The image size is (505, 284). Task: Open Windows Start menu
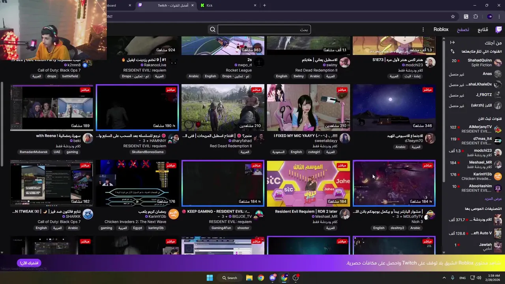[x=210, y=278]
